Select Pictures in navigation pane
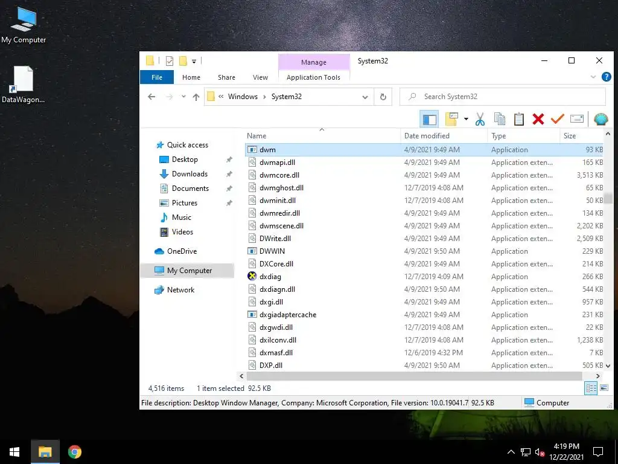 point(184,203)
